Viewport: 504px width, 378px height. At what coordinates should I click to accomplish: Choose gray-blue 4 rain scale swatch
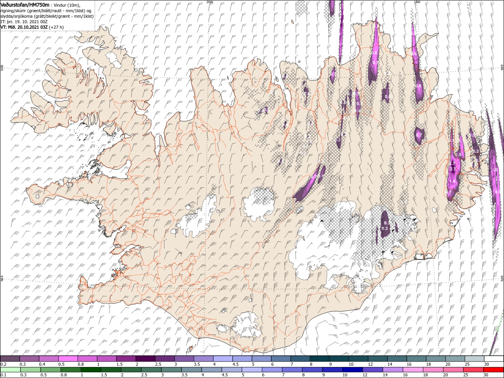coord(211,370)
